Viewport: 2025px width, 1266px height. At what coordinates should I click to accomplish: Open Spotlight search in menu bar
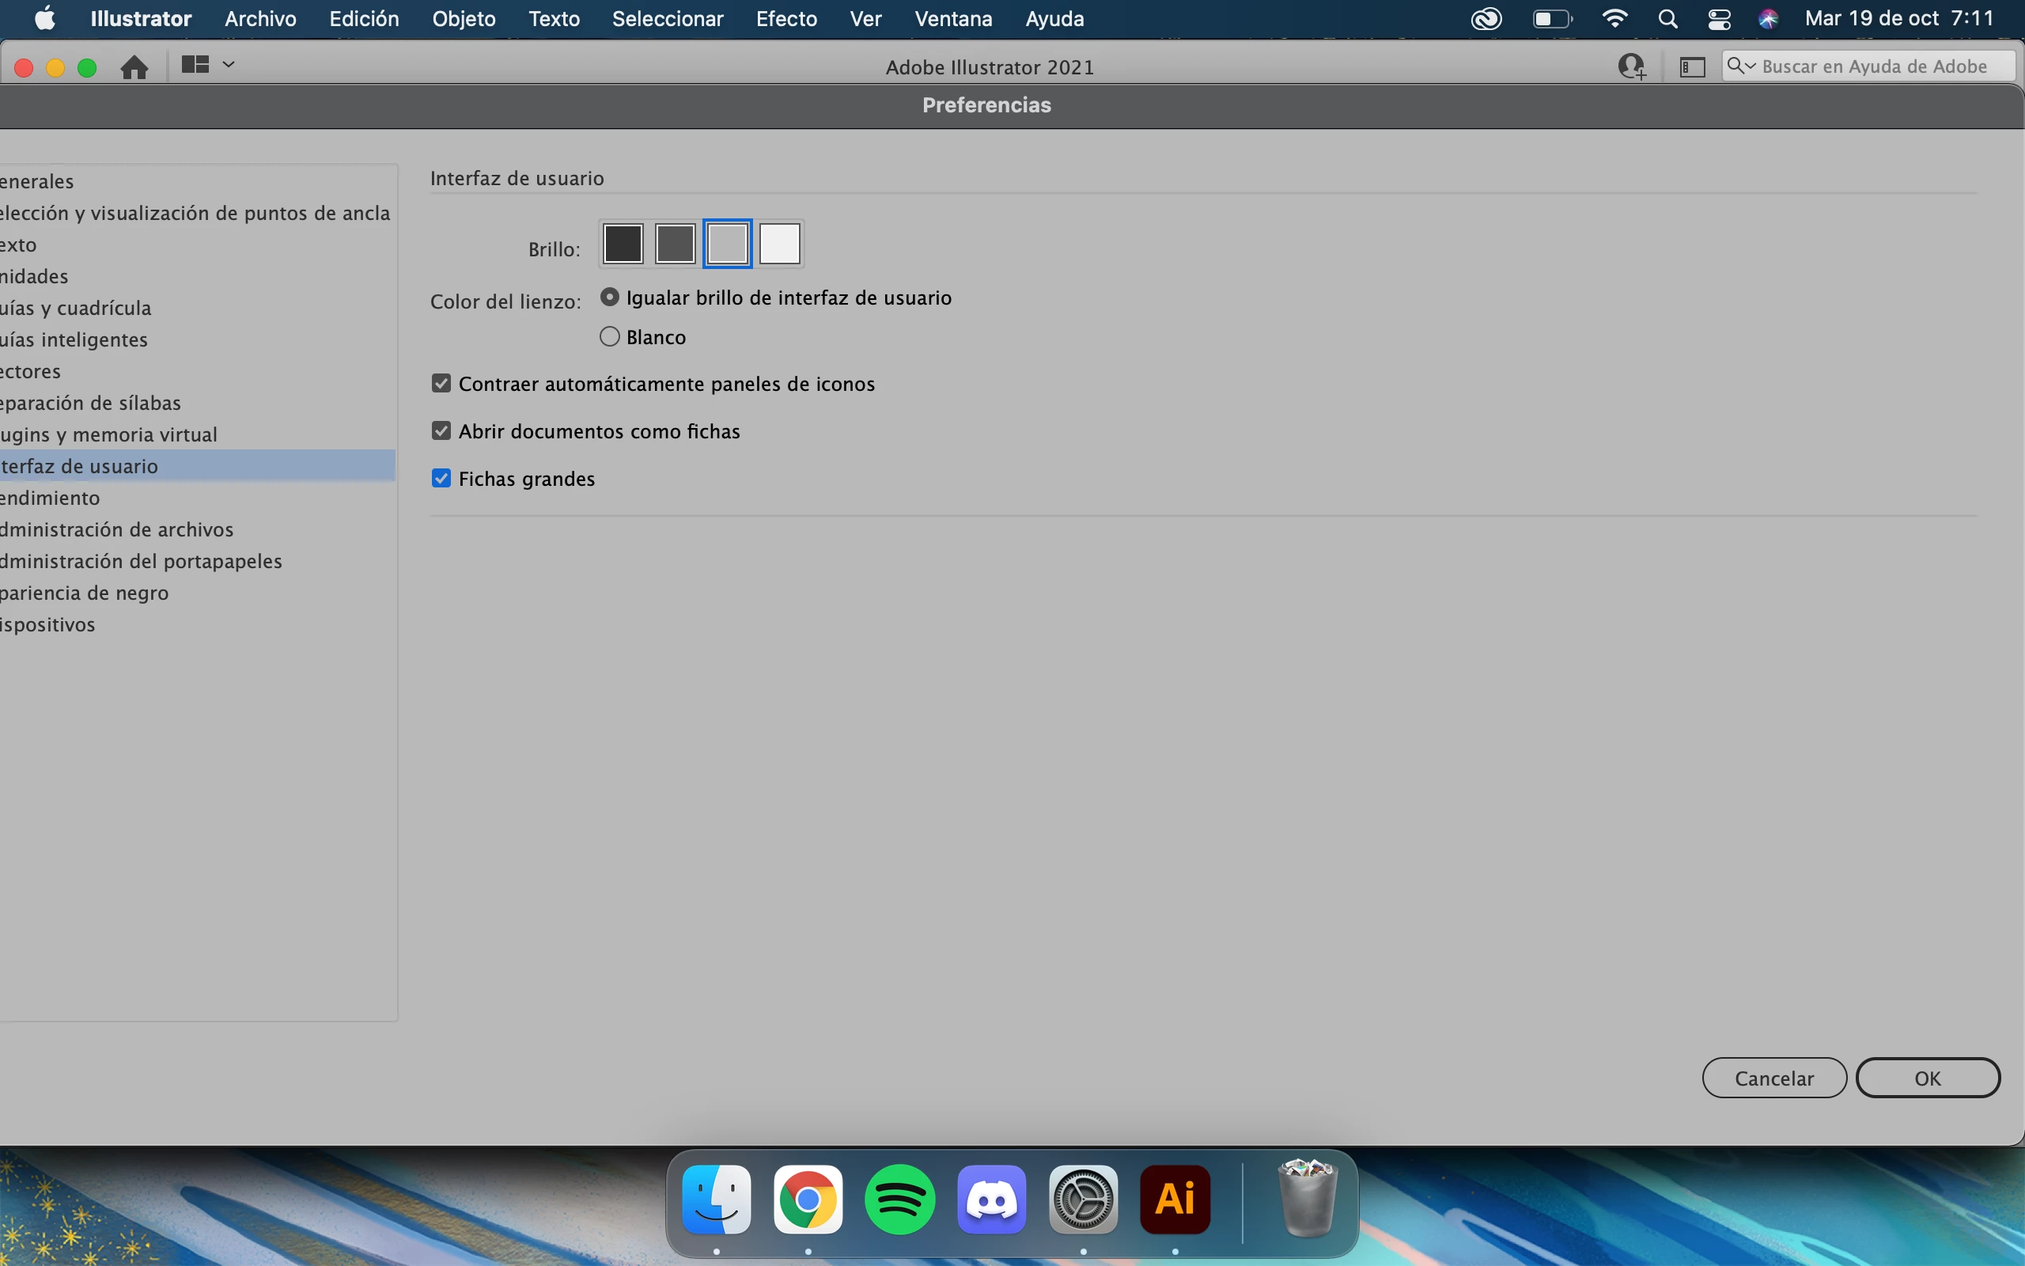click(1667, 18)
